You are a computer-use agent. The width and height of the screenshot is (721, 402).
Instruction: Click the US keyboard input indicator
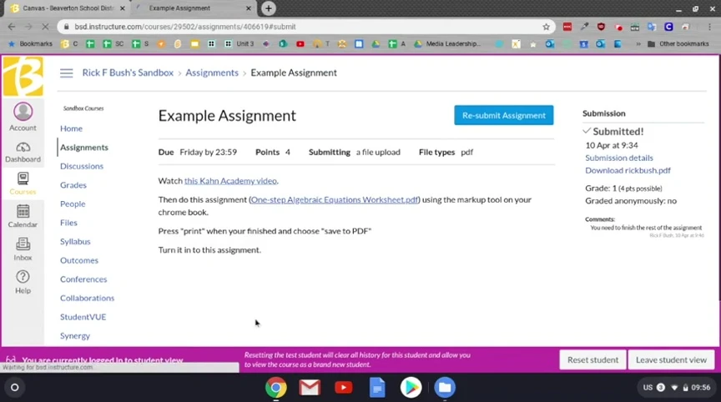click(x=648, y=387)
